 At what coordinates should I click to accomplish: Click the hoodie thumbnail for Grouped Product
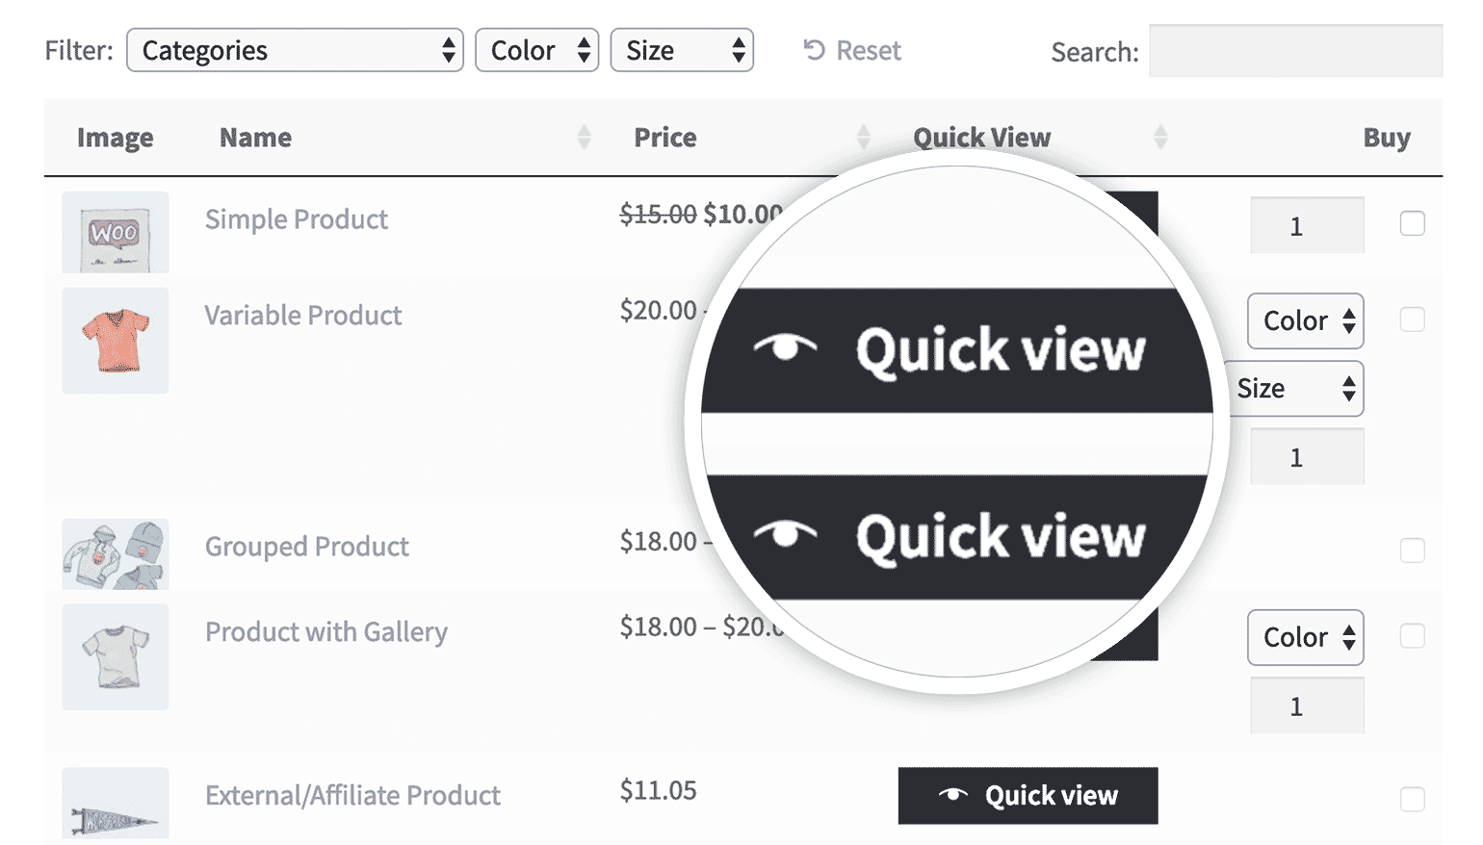pos(115,553)
